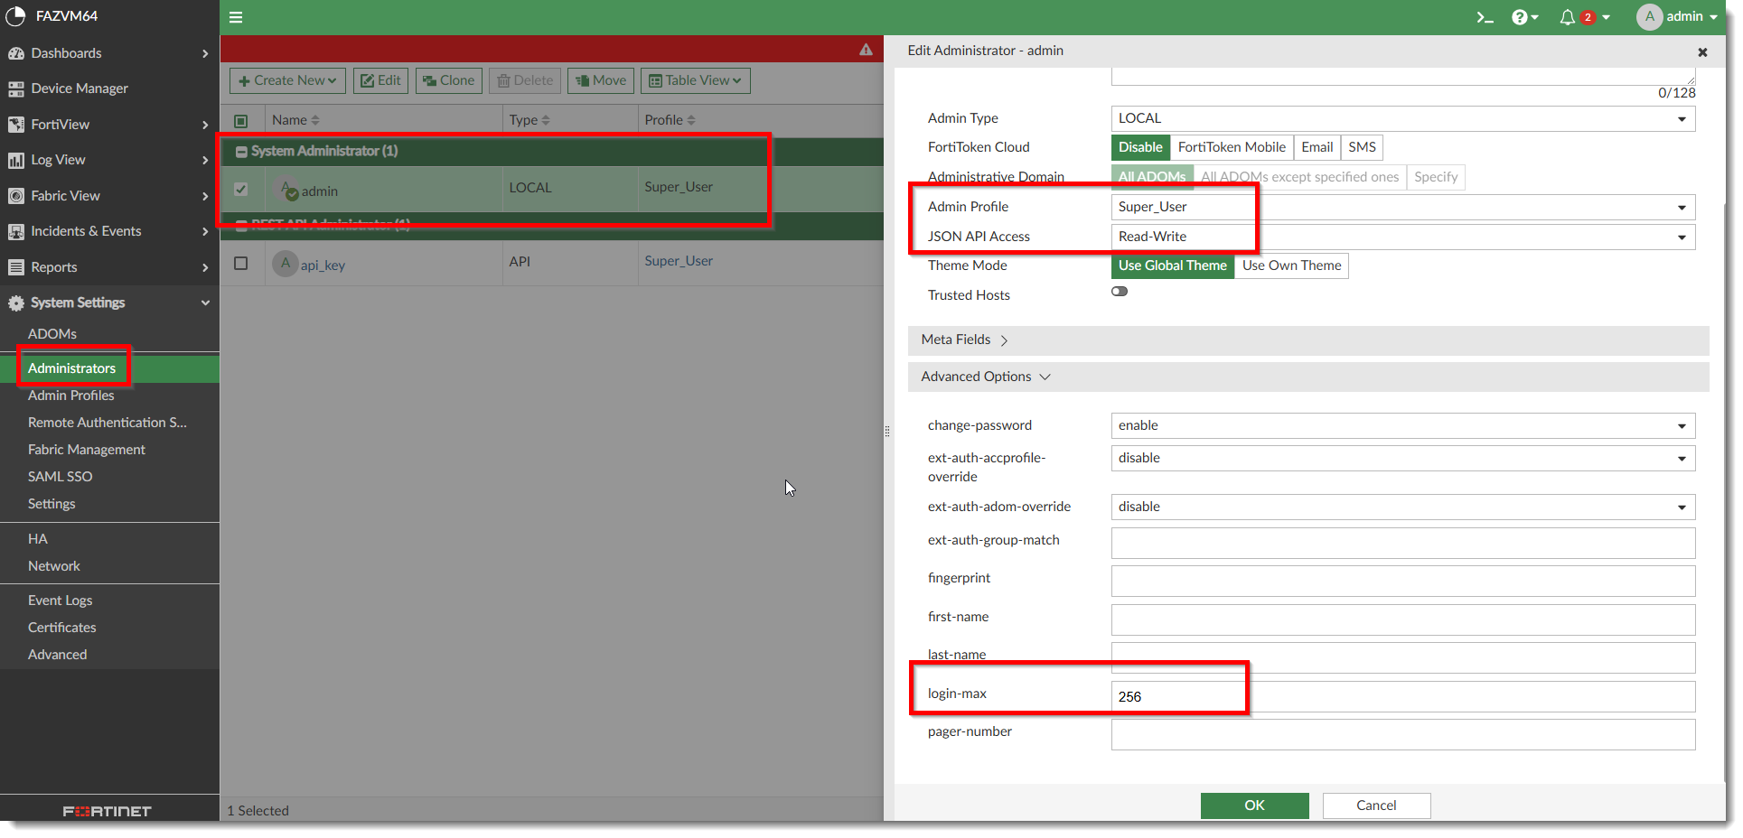Open the Create New menu button
The height and width of the screenshot is (838, 1743).
286,80
